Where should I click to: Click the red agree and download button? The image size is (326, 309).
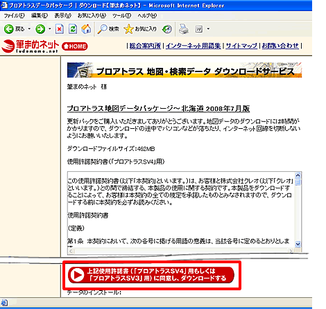[151, 275]
